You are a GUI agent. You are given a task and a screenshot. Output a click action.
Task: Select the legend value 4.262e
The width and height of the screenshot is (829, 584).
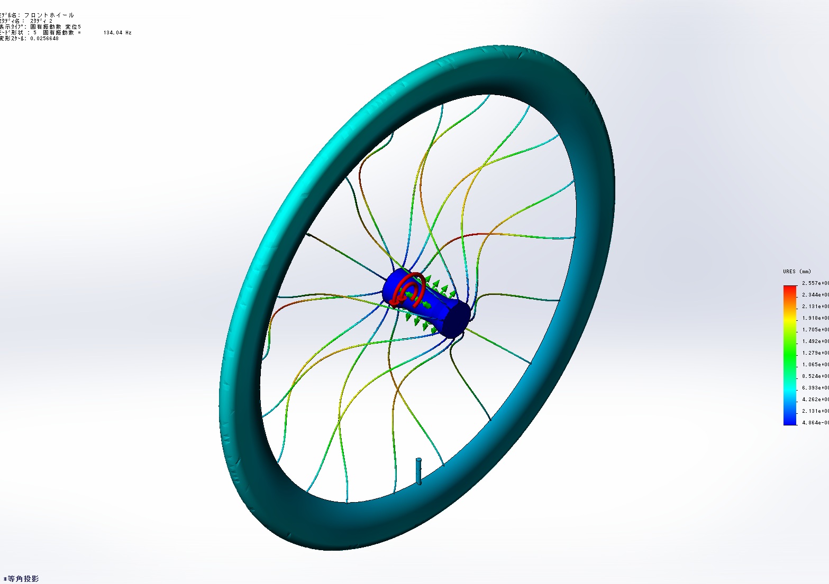coord(815,400)
